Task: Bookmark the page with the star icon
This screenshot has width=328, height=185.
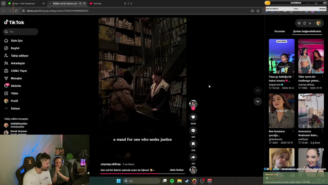Action: tap(258, 11)
